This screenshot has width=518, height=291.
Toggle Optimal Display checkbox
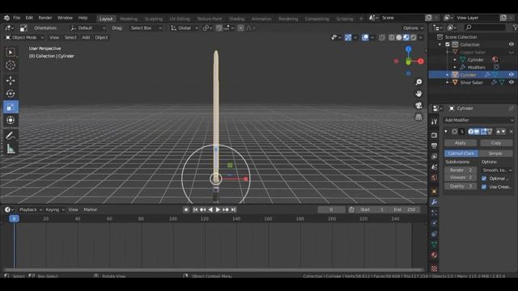484,179
